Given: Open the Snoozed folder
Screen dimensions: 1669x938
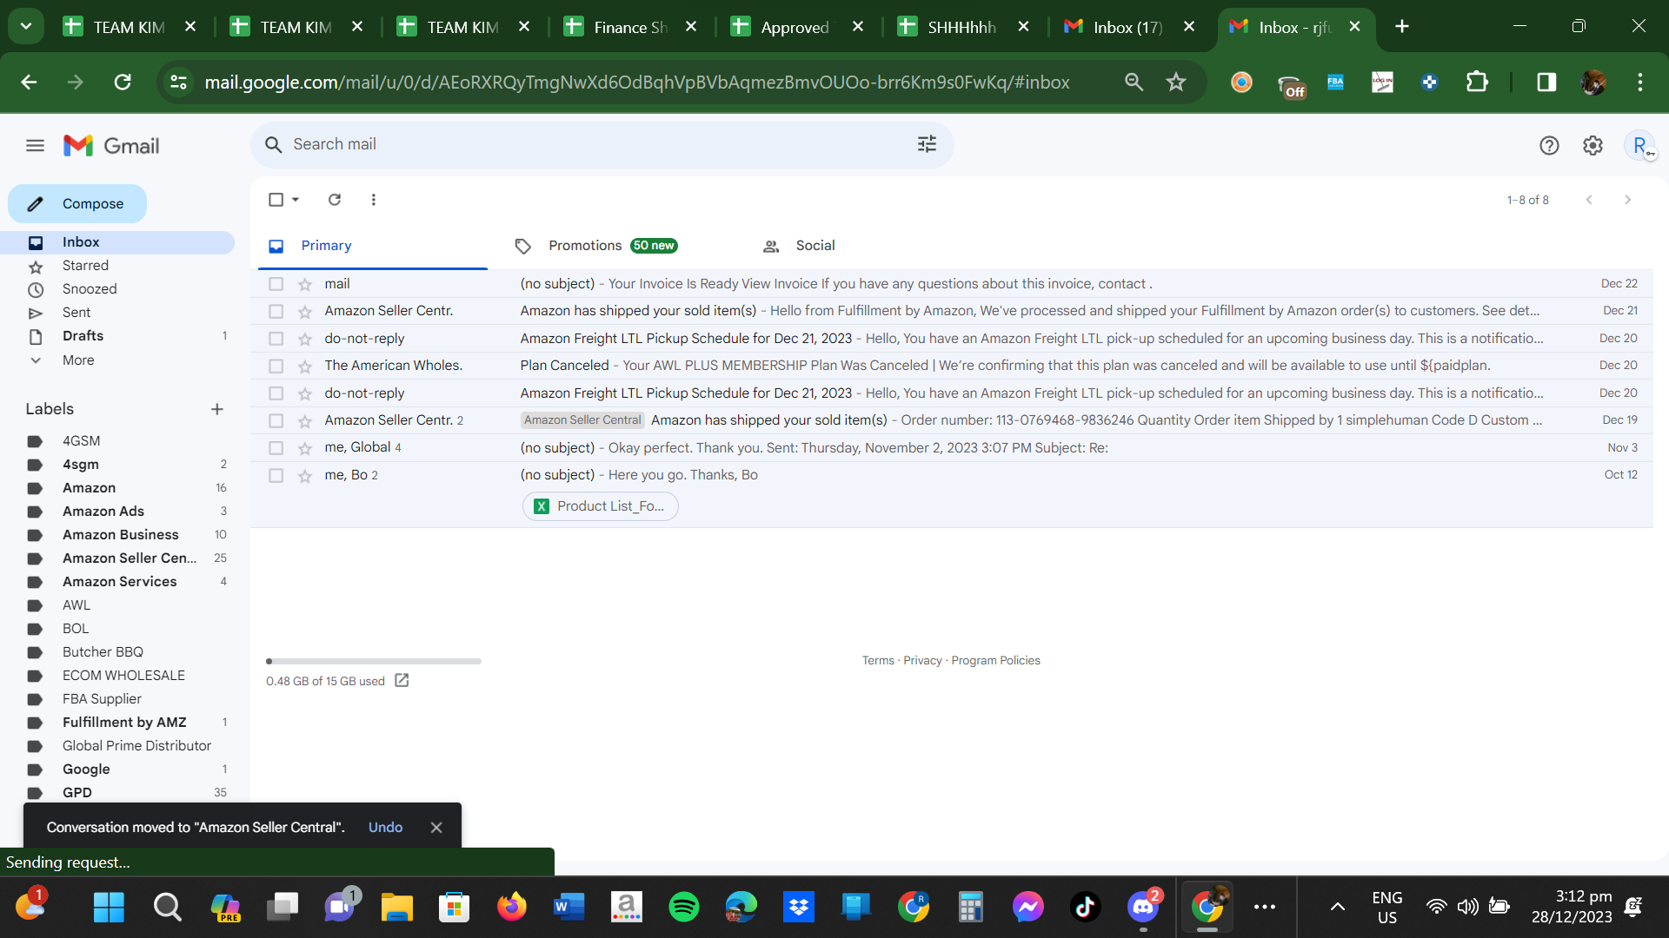Looking at the screenshot, I should (90, 289).
